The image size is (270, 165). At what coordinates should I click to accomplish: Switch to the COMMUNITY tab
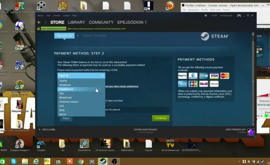click(x=101, y=22)
